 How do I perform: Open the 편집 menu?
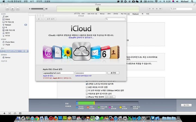click(x=26, y=1)
